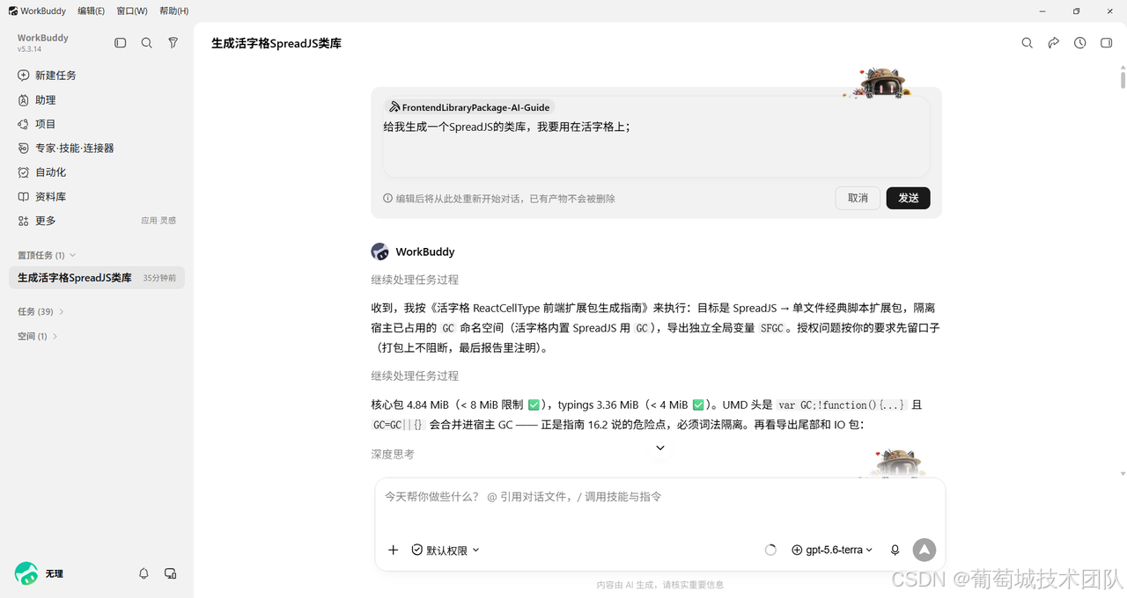
Task: Share the conversation via the arrow icon
Action: pyautogui.click(x=1053, y=43)
